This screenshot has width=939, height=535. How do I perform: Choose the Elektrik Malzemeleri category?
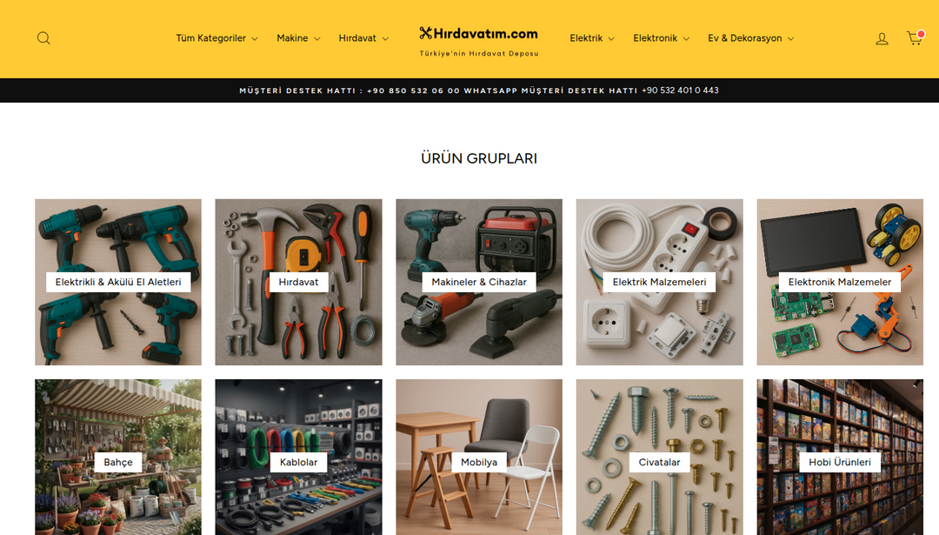(659, 282)
